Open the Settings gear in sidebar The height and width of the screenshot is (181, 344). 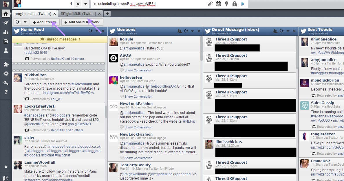point(6,73)
